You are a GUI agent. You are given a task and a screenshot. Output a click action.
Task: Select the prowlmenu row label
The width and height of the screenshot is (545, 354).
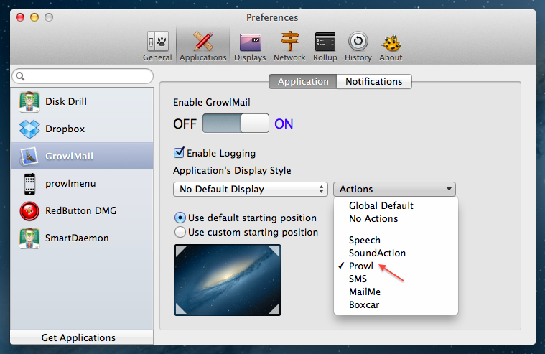(x=70, y=184)
